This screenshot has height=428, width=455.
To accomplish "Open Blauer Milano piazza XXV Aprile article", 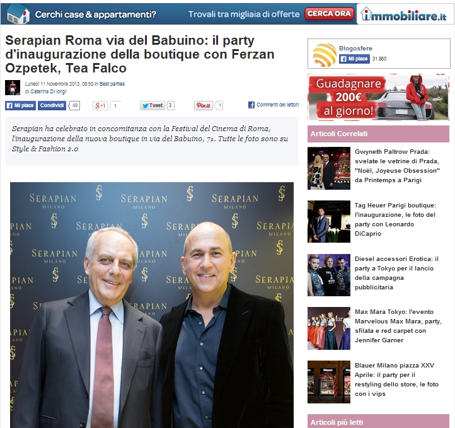I will coord(396,379).
